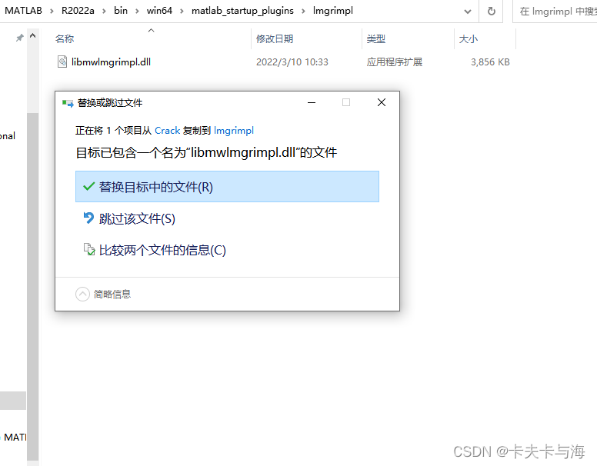Click matlab_startup_plugins breadcrumb segment
The width and height of the screenshot is (597, 466).
click(x=242, y=11)
